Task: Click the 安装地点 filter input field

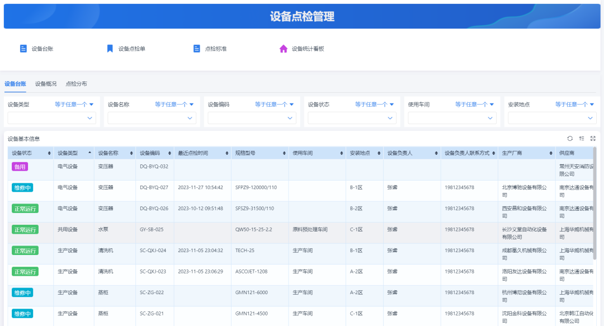Action: 551,118
